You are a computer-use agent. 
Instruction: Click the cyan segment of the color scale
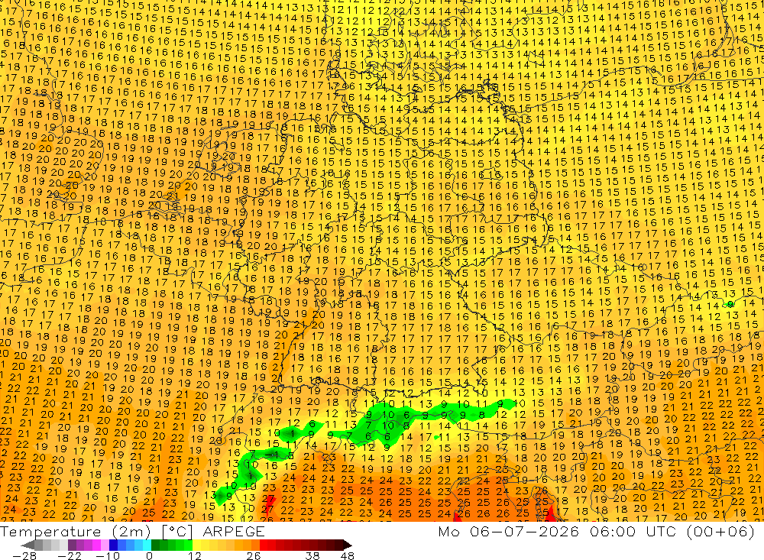pos(147,545)
